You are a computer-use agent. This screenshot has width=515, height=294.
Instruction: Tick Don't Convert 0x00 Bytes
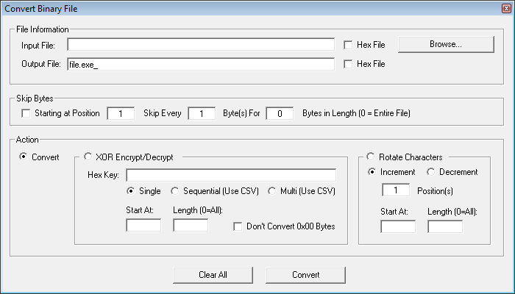pos(238,226)
